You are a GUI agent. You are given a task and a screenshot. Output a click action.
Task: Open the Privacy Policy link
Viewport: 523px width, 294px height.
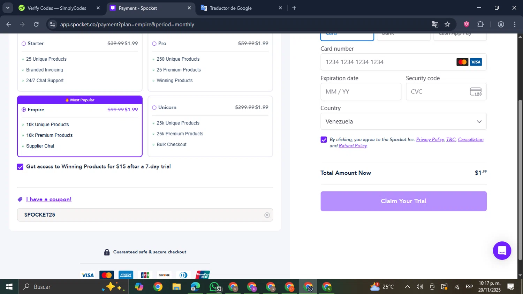pyautogui.click(x=430, y=140)
